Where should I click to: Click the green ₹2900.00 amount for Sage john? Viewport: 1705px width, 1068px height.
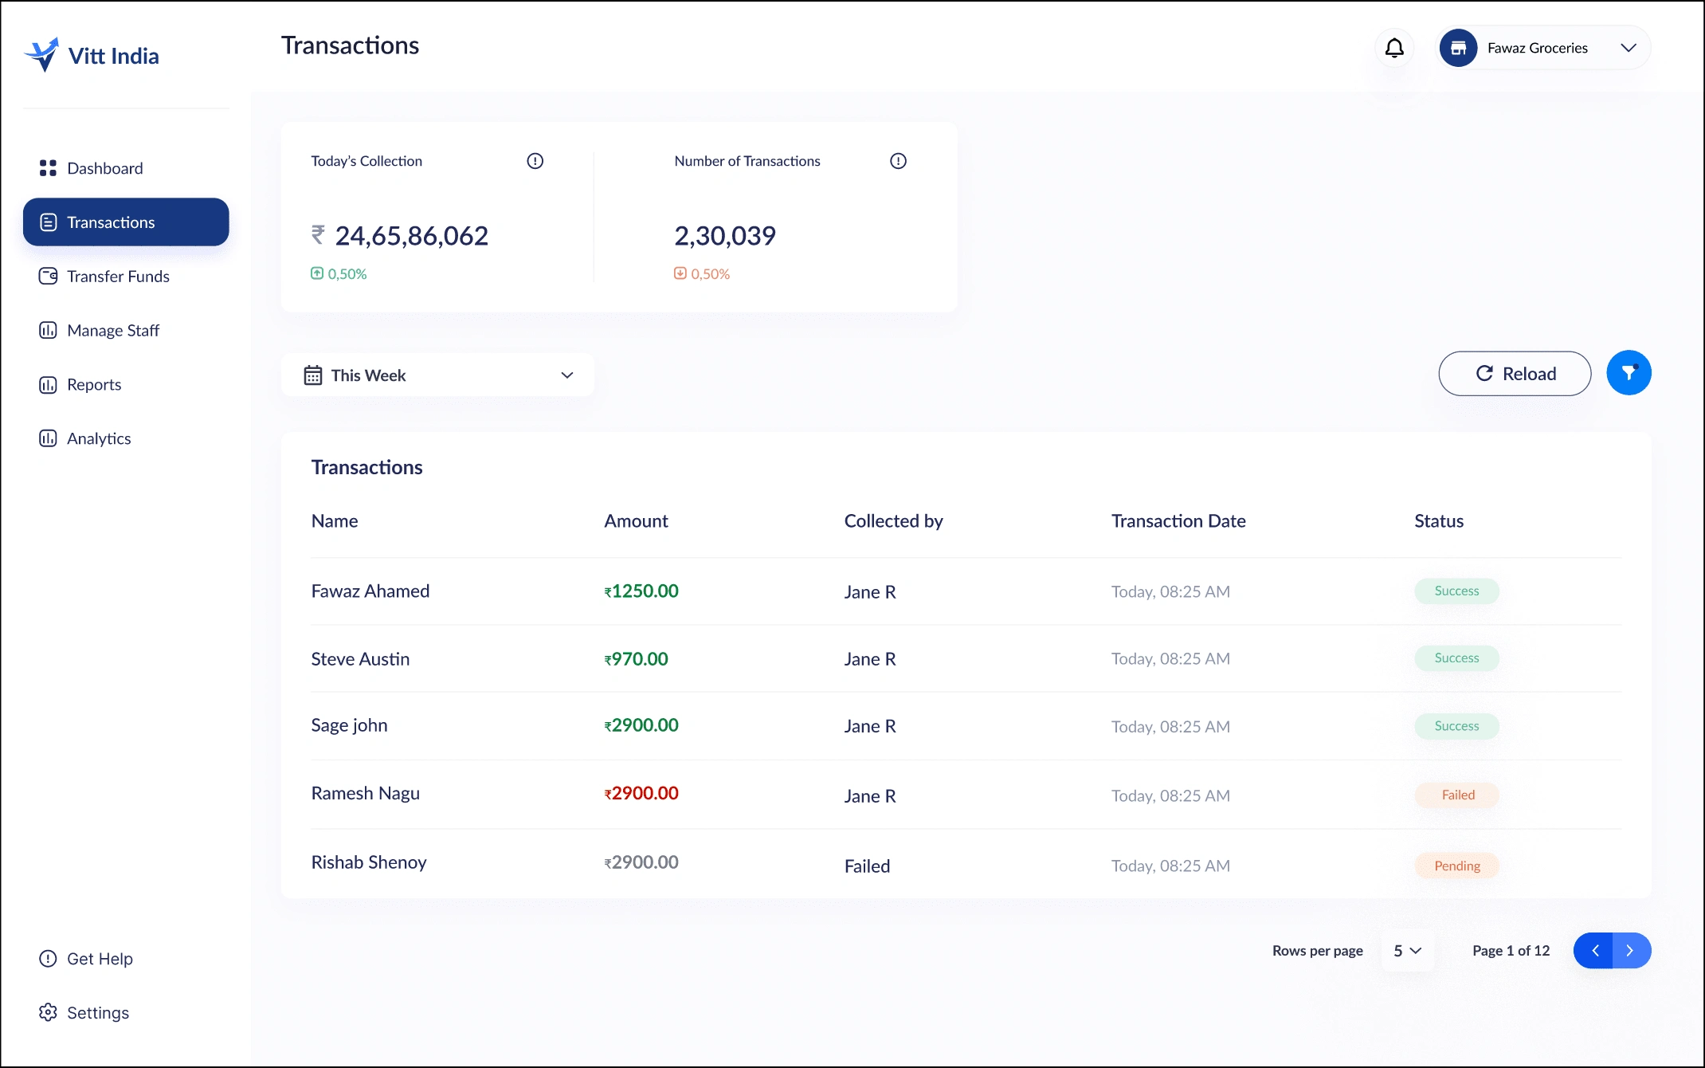(641, 725)
